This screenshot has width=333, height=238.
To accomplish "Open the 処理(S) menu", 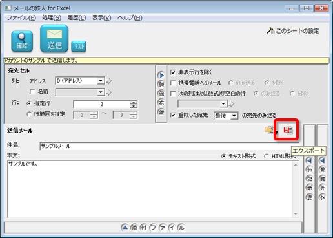I will click(52, 17).
